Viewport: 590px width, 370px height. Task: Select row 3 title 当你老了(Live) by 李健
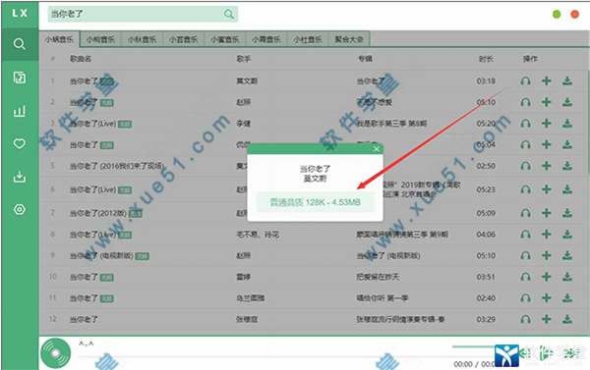(93, 124)
